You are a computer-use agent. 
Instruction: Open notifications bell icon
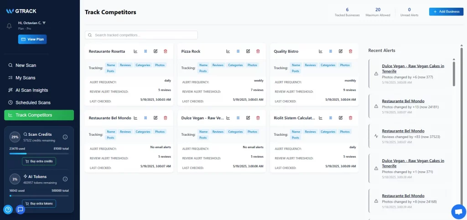[x=9, y=26]
